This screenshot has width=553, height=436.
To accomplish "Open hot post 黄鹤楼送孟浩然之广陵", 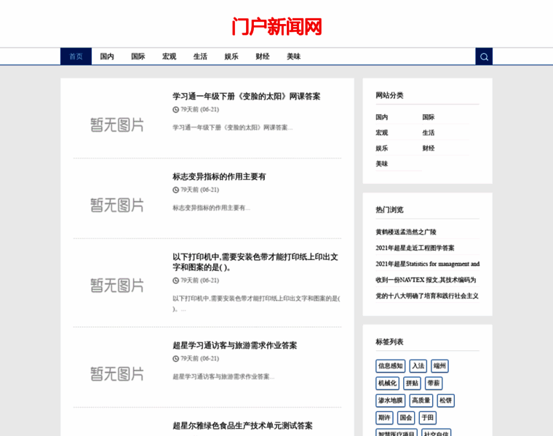I will 406,232.
